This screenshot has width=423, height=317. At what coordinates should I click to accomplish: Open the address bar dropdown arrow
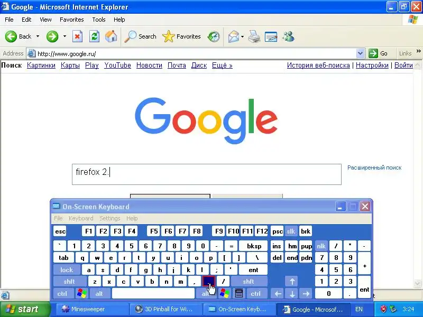click(360, 53)
